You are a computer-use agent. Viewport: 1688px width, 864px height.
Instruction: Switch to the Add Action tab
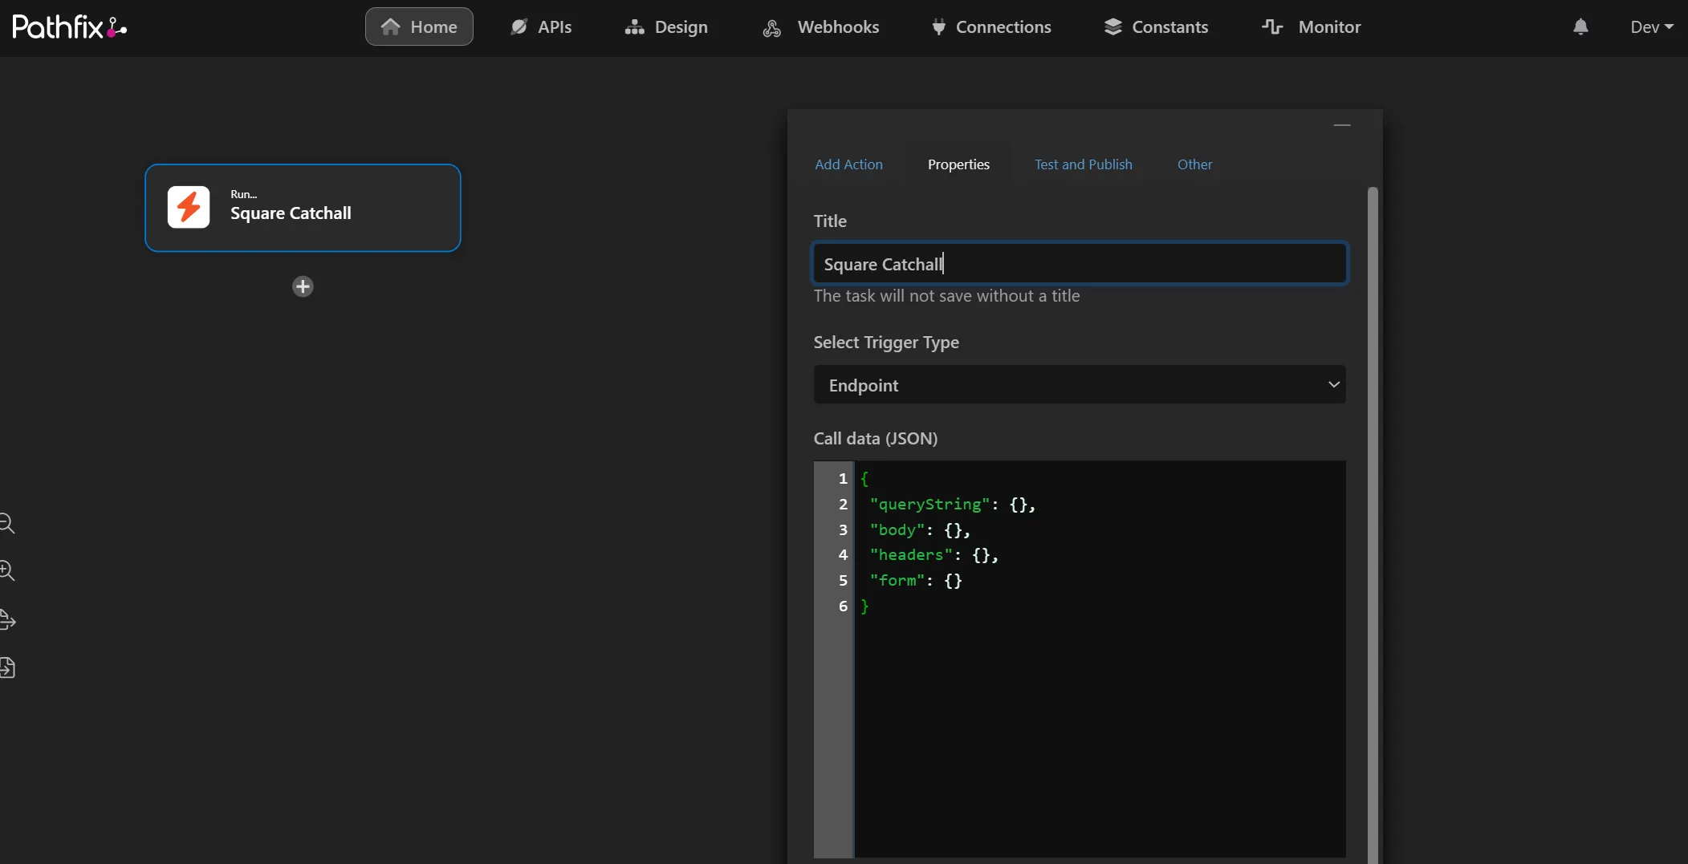(848, 164)
